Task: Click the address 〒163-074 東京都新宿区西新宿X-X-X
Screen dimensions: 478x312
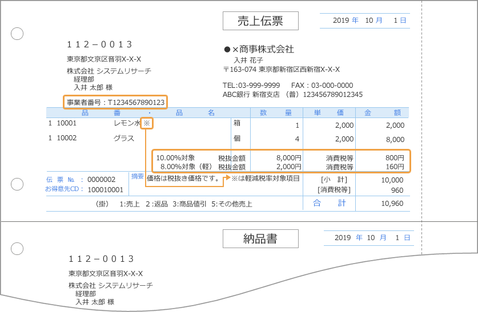Action: pos(282,70)
